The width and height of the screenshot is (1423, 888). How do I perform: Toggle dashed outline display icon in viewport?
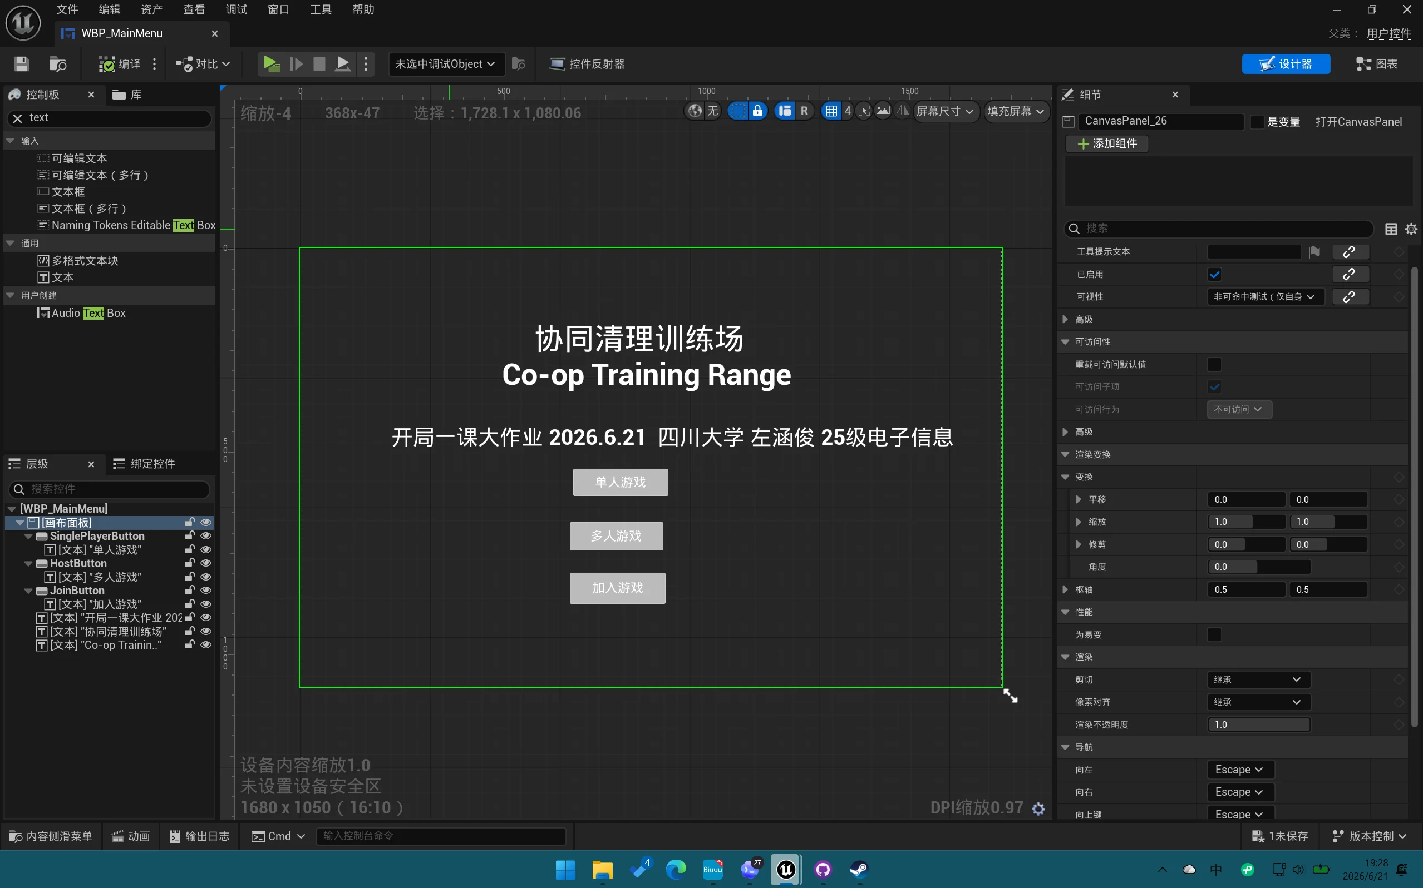tap(737, 111)
